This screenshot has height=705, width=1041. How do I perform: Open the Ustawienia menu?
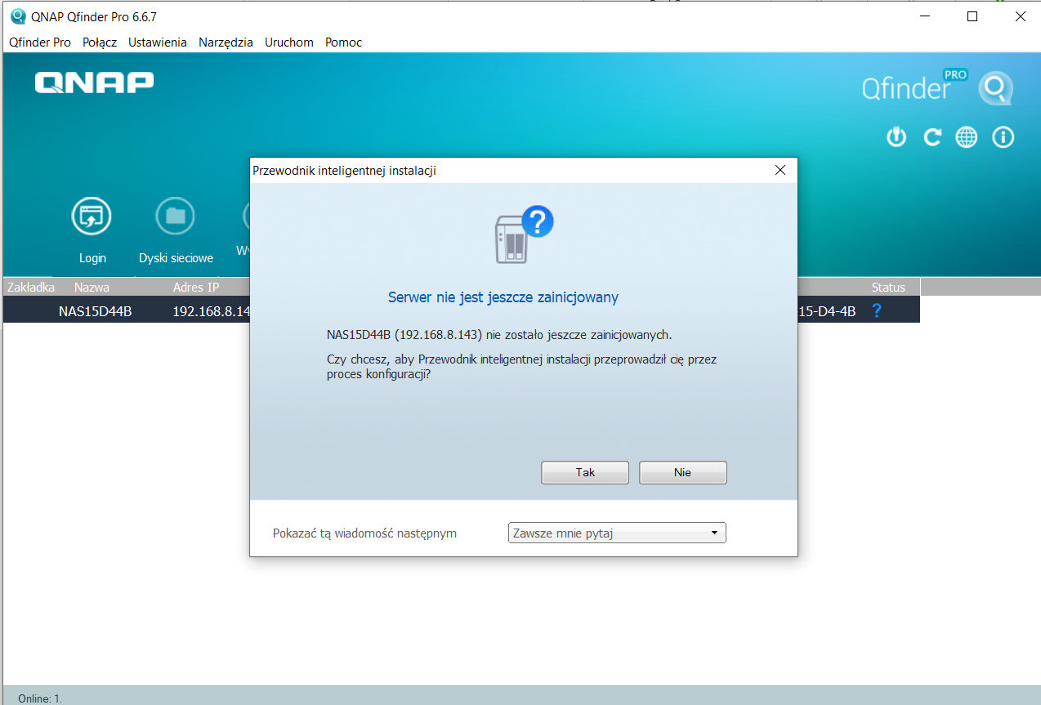(158, 42)
